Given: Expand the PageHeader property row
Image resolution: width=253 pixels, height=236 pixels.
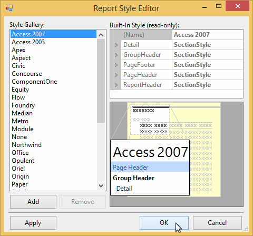Looking at the screenshot, I should tap(116, 75).
